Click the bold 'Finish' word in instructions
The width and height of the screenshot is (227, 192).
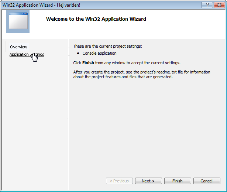point(88,63)
